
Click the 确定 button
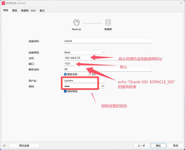tap(158, 146)
